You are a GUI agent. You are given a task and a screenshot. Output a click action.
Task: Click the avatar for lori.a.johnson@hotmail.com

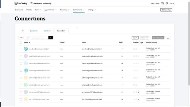26,99
